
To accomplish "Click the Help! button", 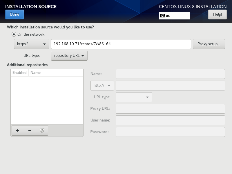I will [x=217, y=14].
